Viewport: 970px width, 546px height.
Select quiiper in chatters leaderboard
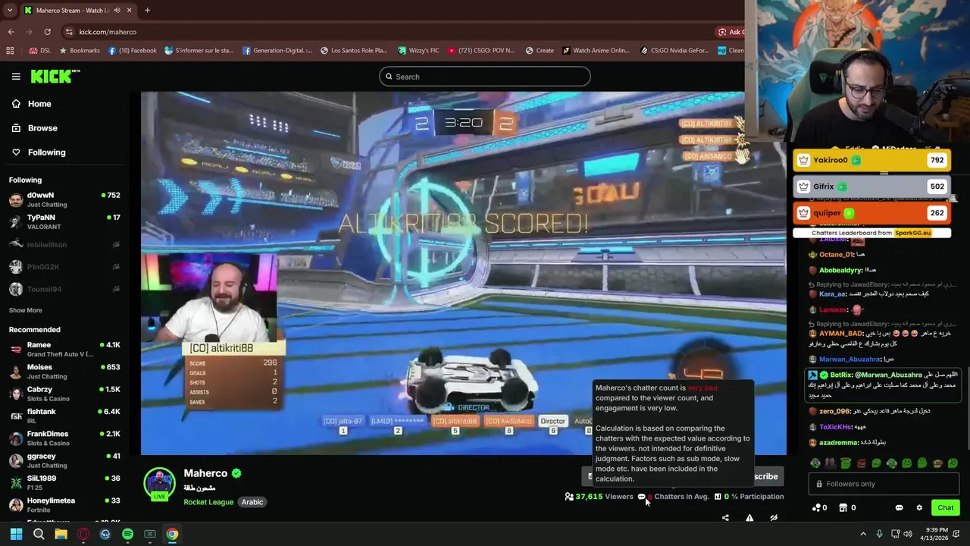(x=871, y=213)
